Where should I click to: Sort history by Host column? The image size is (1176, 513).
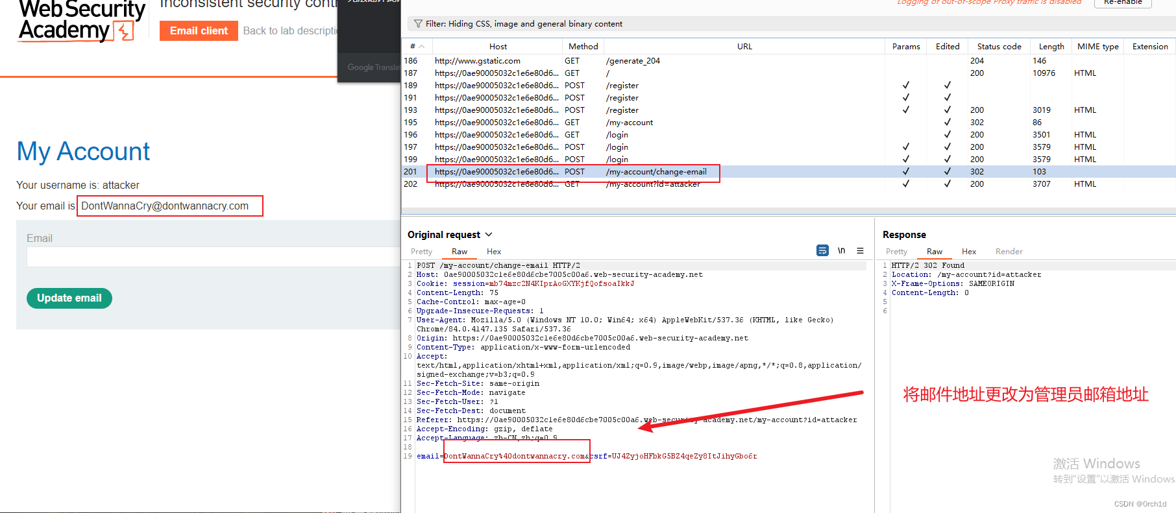pos(498,47)
